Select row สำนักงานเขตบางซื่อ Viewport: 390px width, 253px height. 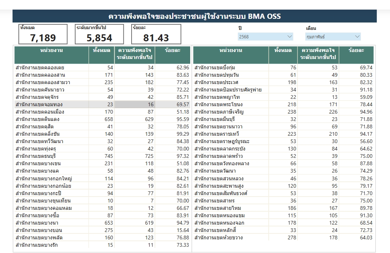pos(102,215)
